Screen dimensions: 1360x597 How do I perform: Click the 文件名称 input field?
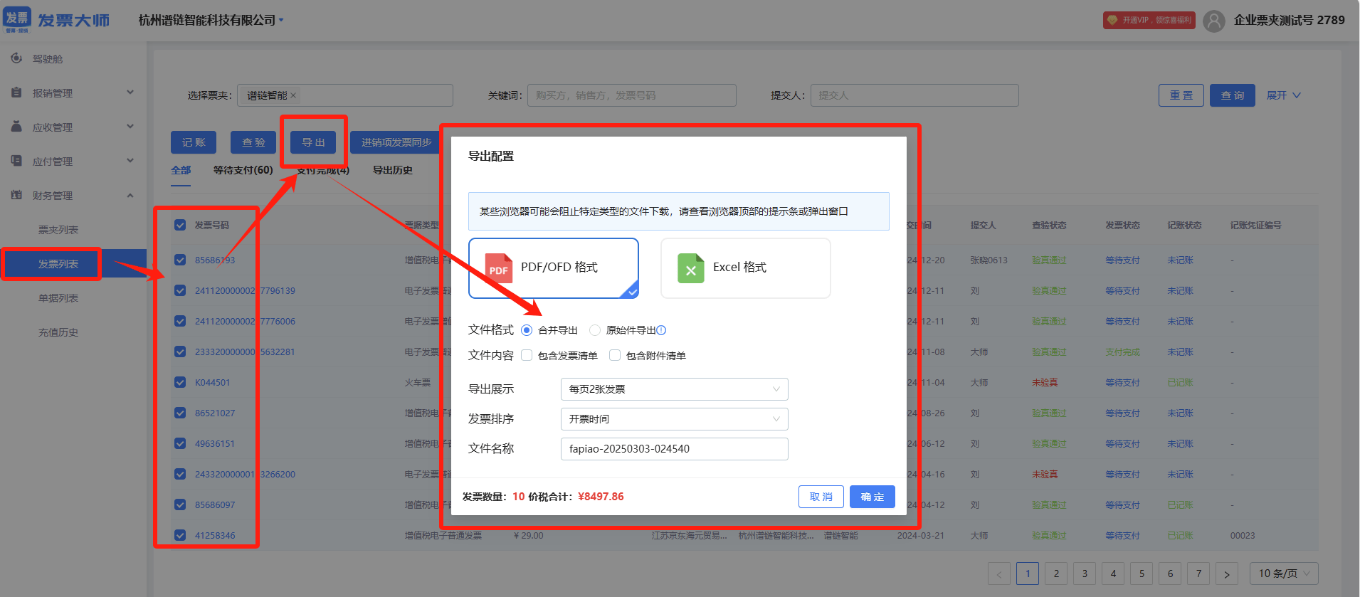pyautogui.click(x=674, y=449)
